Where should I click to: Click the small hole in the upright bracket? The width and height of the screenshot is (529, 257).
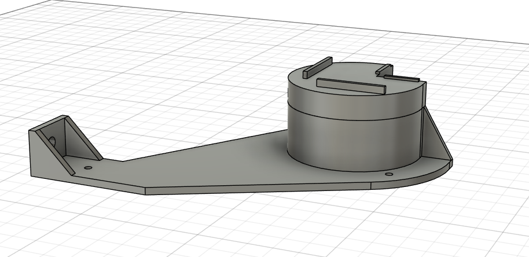(52, 140)
